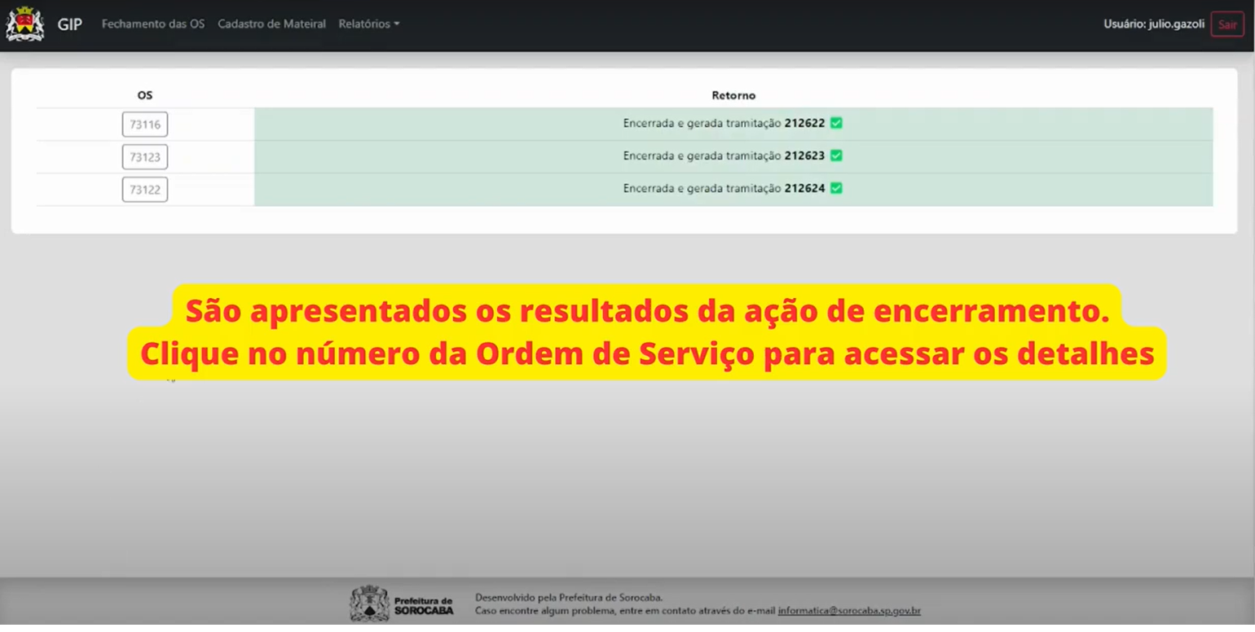Open the GIP home link

click(69, 24)
